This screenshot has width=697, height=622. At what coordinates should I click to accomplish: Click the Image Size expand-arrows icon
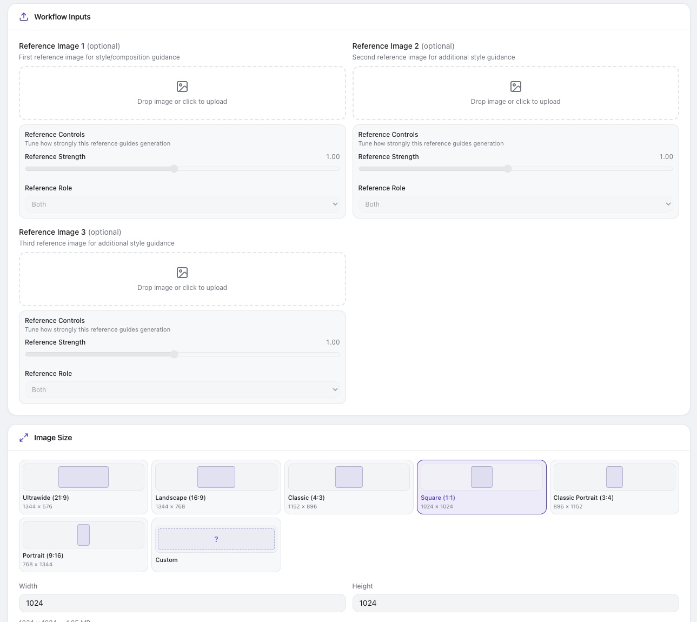tap(24, 438)
